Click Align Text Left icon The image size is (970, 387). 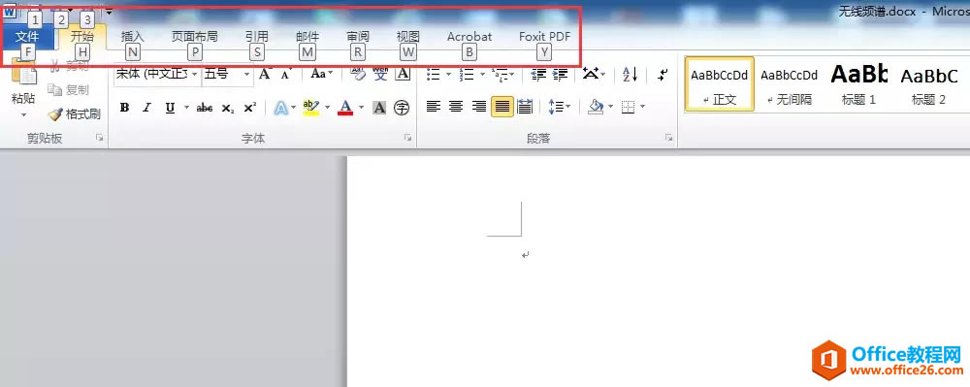click(x=434, y=108)
